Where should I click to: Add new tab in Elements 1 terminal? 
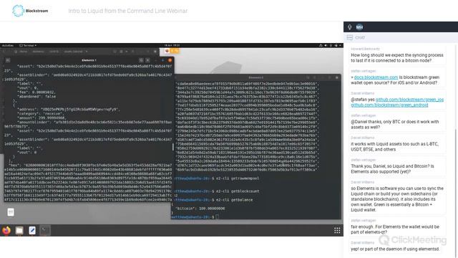(x=8, y=60)
